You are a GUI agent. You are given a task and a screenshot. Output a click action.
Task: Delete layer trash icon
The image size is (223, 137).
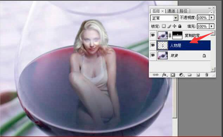pyautogui.click(x=207, y=75)
